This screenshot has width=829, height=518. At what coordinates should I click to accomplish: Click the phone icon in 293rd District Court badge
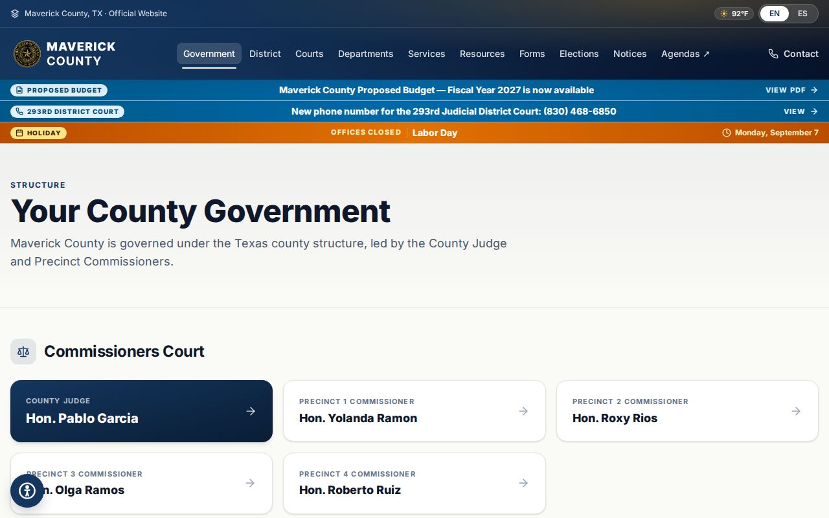pos(19,111)
